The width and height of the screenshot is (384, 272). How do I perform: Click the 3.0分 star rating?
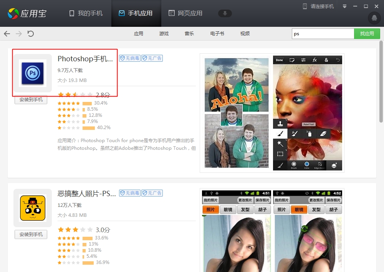84,230
